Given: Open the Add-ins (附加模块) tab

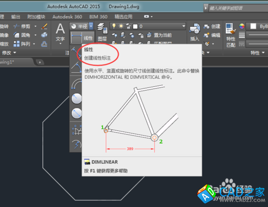Looking at the screenshot, I should click(36, 17).
